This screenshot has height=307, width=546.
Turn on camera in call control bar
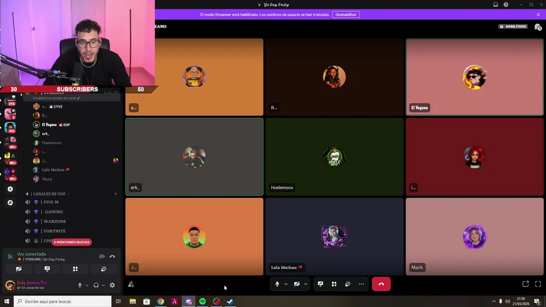point(297,284)
